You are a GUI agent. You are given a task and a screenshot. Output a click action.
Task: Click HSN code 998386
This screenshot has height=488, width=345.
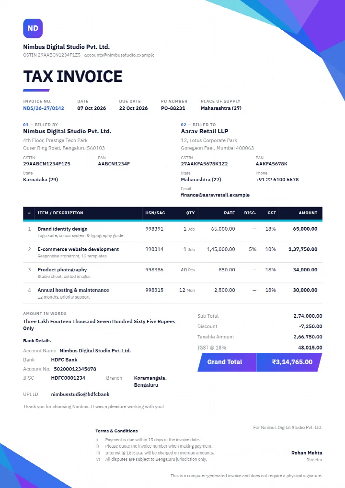(x=154, y=270)
